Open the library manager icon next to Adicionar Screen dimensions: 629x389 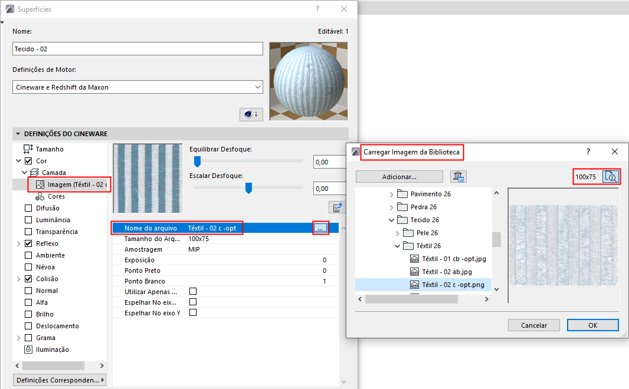coord(458,177)
